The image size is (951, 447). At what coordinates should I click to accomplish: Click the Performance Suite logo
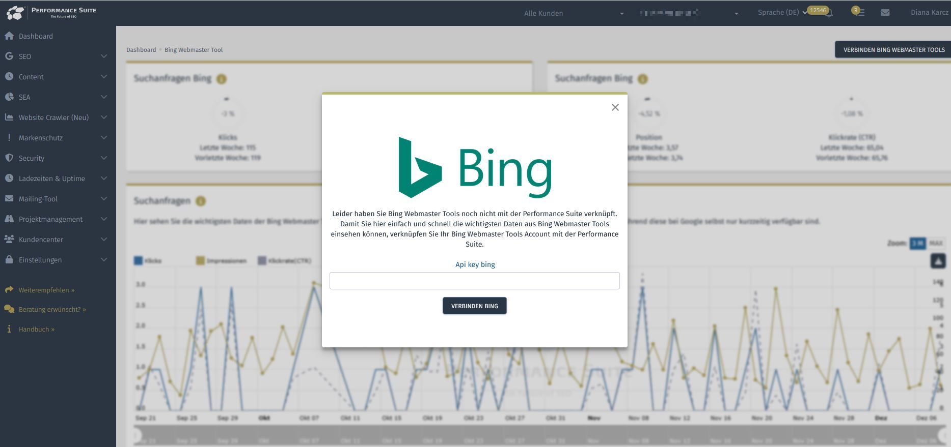[x=51, y=13]
